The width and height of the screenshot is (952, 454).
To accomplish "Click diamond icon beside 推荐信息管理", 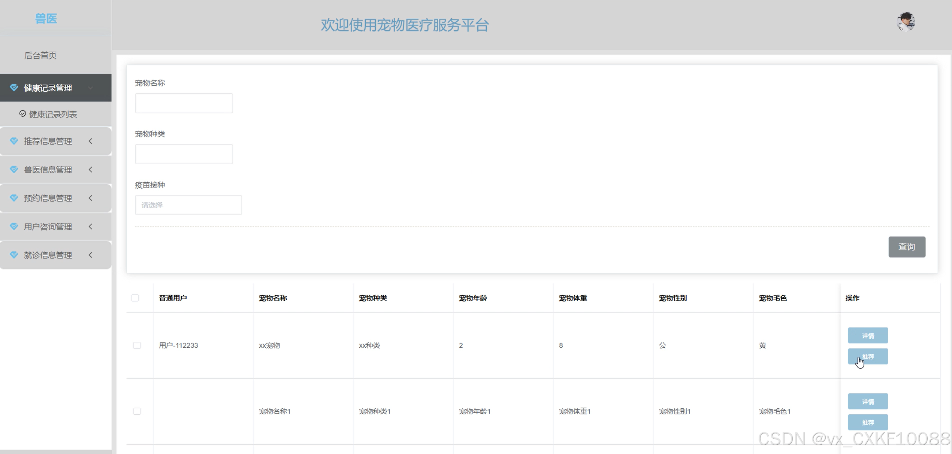I will 14,141.
